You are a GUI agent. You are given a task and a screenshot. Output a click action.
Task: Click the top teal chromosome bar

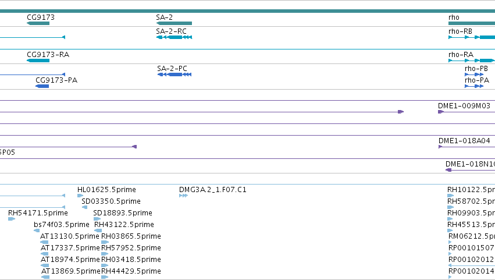(x=248, y=11)
